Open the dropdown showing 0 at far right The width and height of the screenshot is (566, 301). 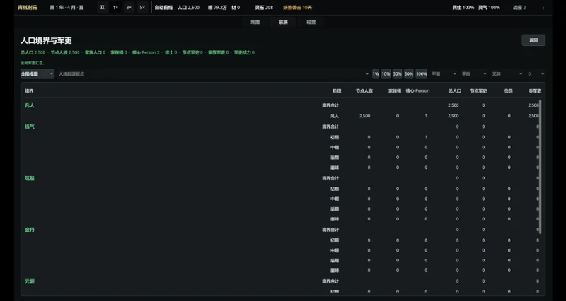(536, 73)
